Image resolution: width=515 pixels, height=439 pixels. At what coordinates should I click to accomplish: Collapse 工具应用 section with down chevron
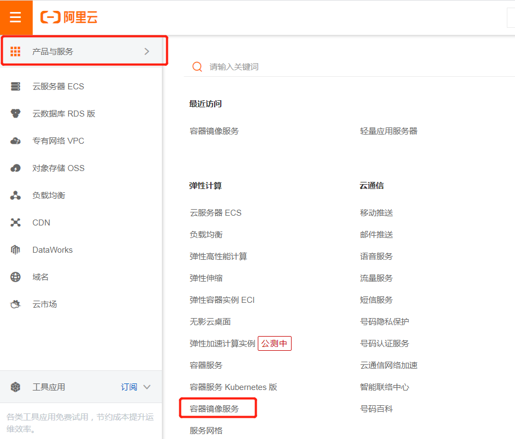(147, 387)
